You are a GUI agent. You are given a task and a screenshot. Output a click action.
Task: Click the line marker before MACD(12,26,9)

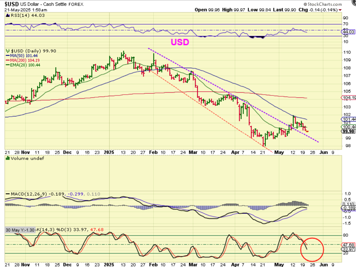[x=7, y=194]
